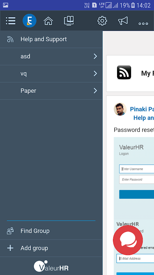Expand the Paper row chevron
Screen dimensions: 154x275
click(95, 91)
